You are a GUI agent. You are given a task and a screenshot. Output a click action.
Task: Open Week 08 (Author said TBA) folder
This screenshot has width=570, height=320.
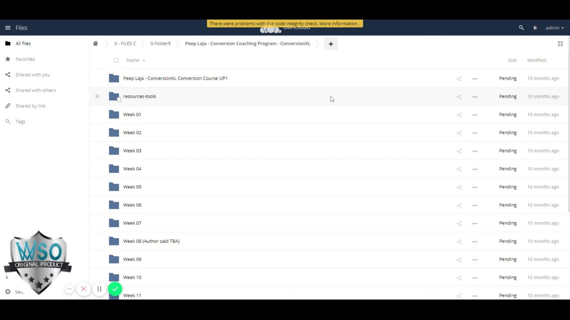click(151, 241)
